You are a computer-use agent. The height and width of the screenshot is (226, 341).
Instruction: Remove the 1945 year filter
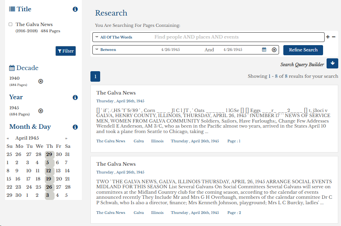(x=41, y=111)
